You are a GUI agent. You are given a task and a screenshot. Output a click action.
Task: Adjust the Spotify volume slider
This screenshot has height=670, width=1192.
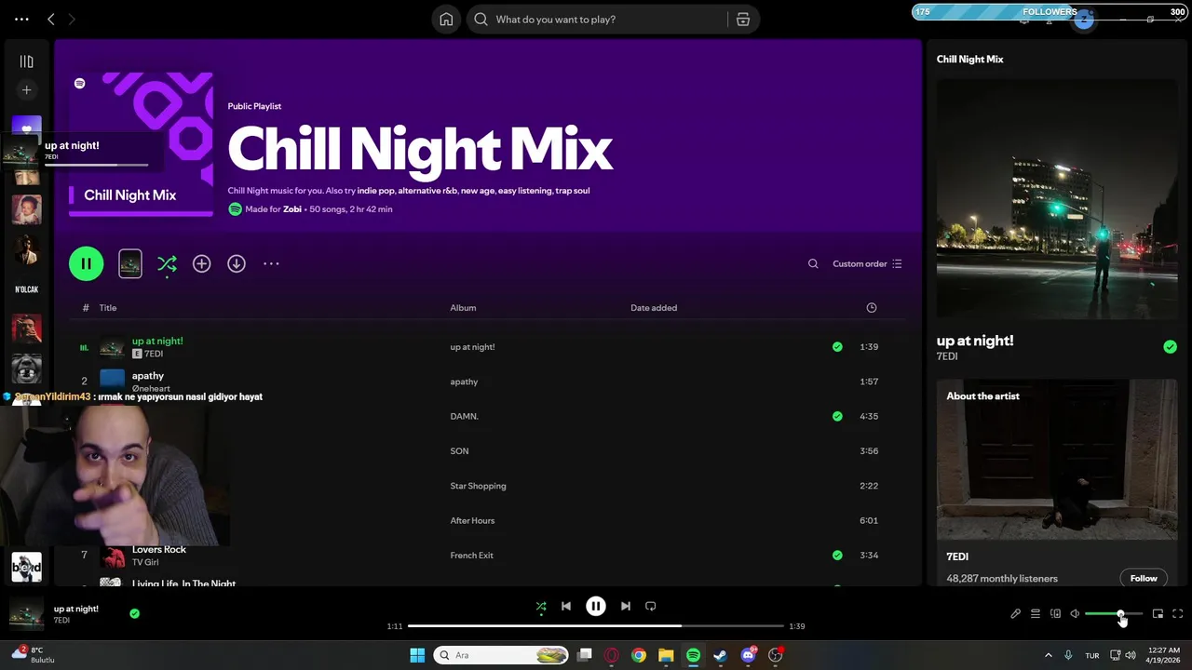(x=1113, y=614)
